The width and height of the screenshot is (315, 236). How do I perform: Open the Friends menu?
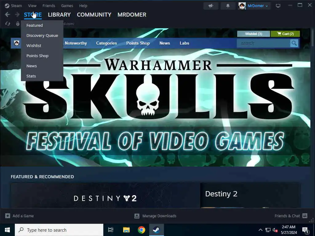click(x=49, y=6)
